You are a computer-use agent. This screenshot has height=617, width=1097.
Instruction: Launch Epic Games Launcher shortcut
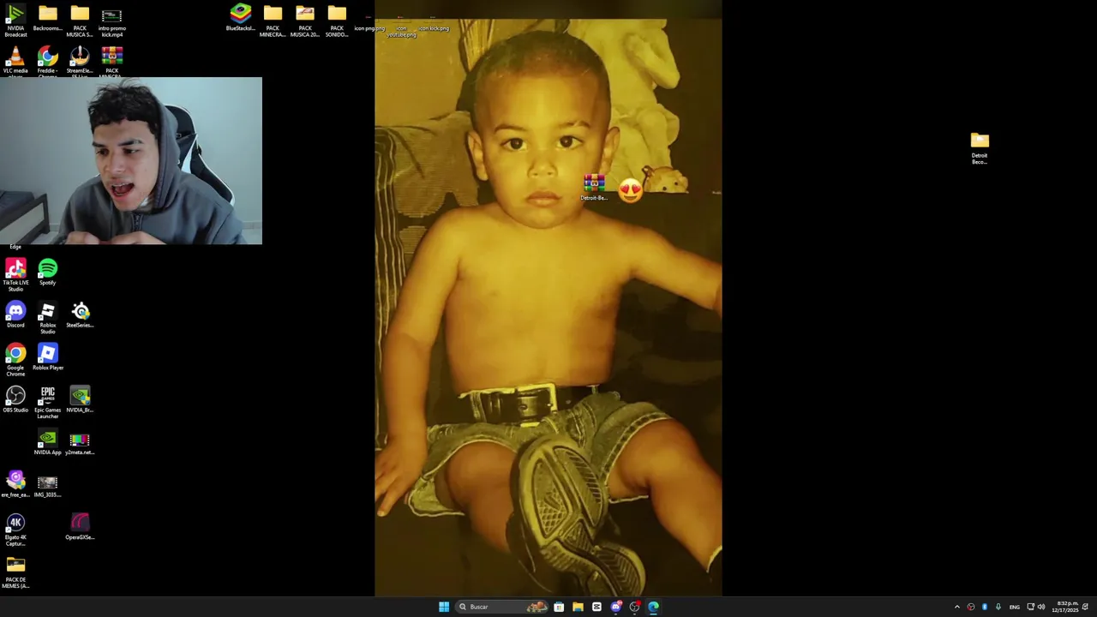[47, 402]
